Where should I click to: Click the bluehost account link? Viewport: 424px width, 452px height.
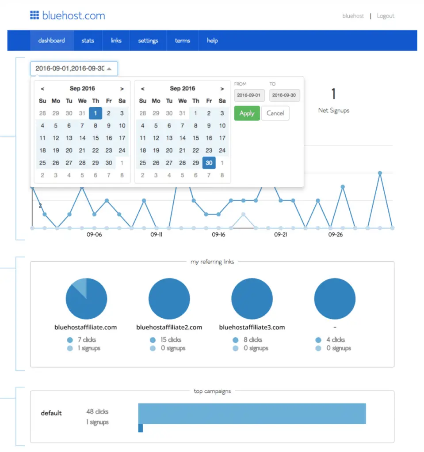(353, 16)
